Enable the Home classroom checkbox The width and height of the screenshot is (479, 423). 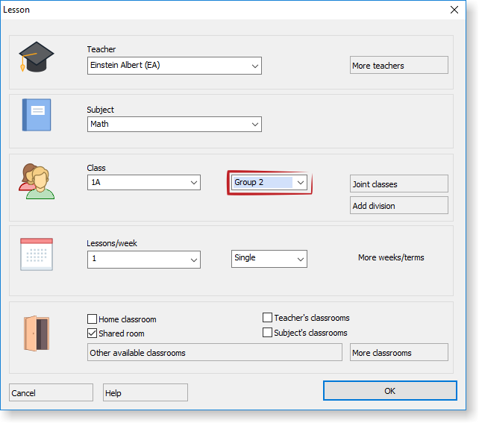[93, 319]
